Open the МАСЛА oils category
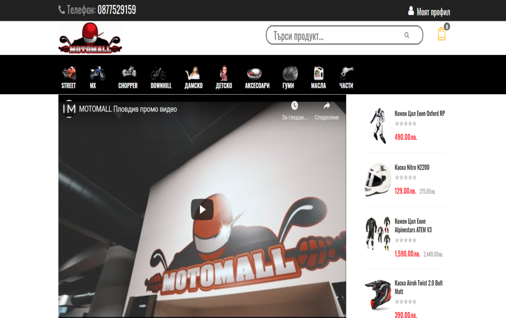Image resolution: width=506 pixels, height=318 pixels. click(318, 77)
